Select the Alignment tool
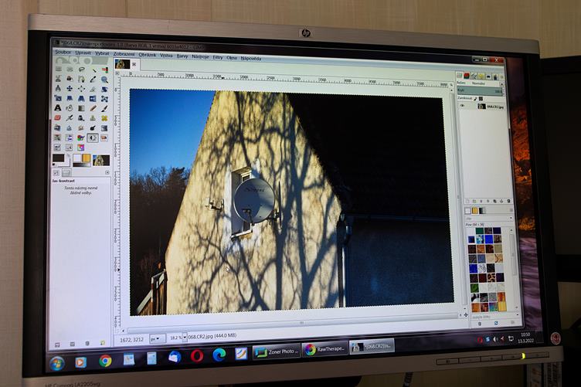Viewport: 581px width, 387px height. coord(81,89)
